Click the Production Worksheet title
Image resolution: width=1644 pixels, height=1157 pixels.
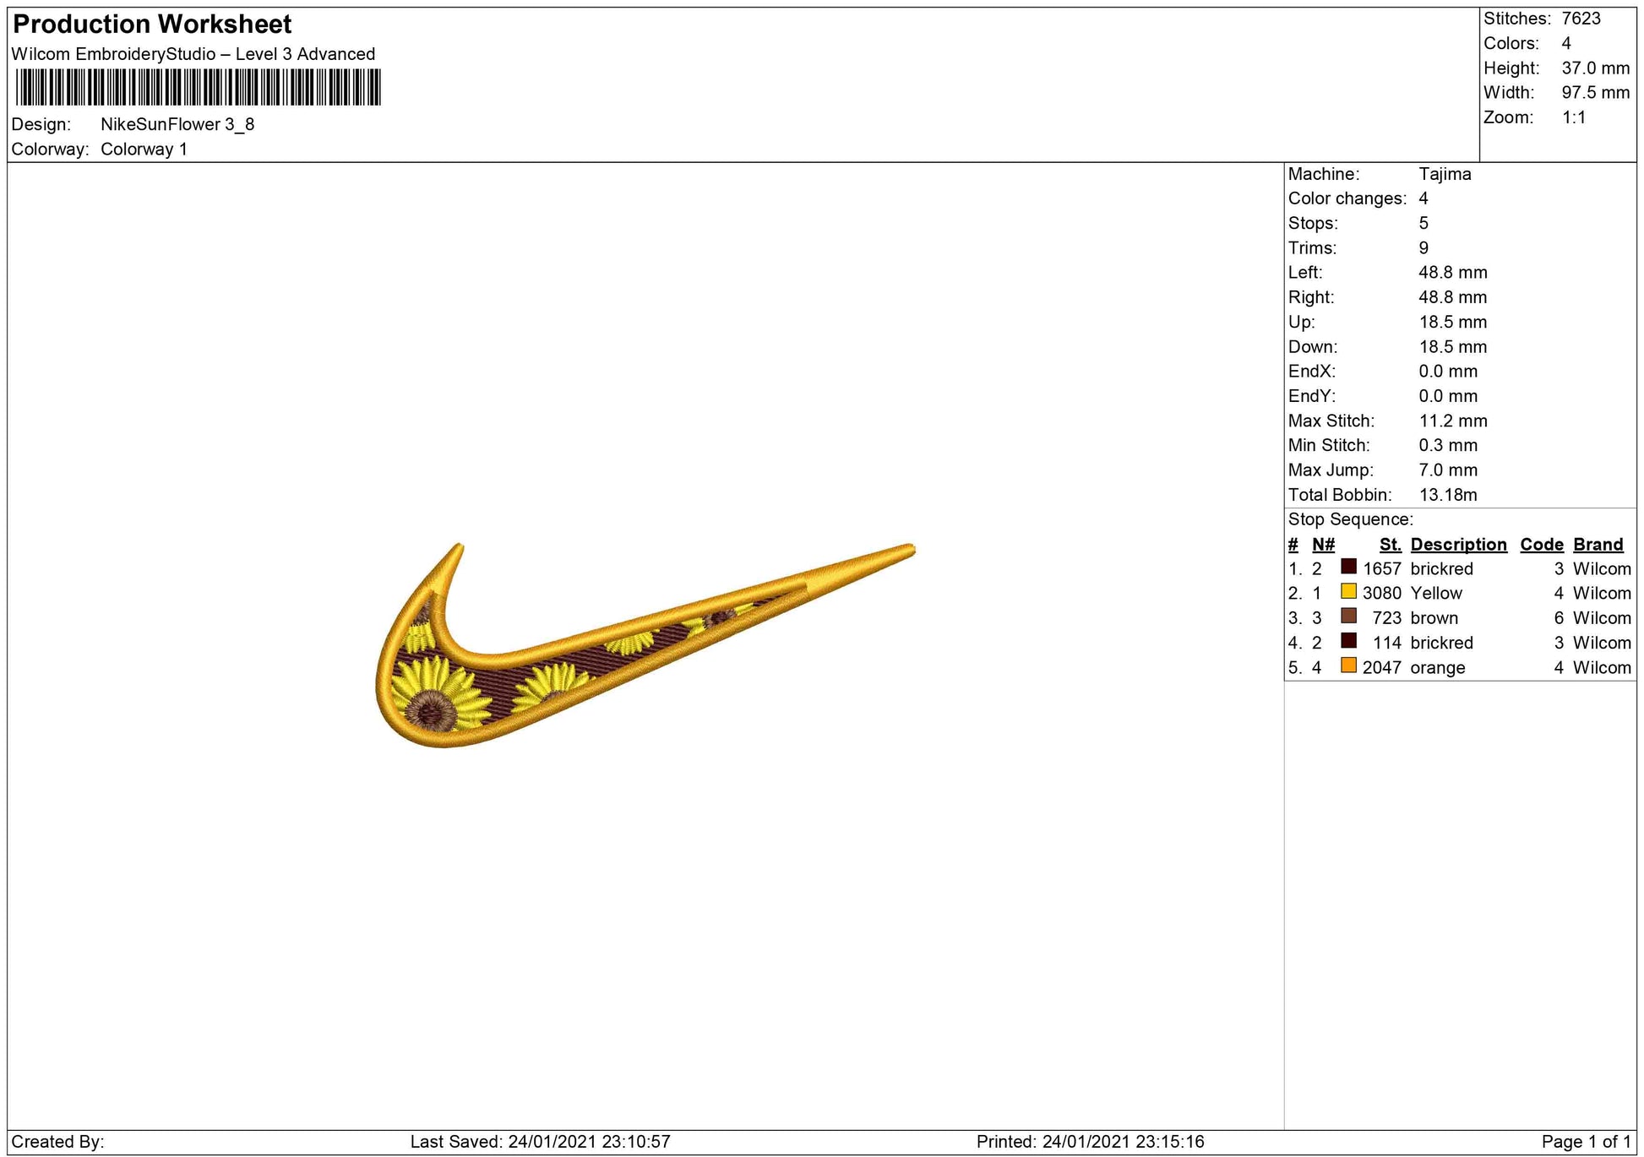(152, 24)
